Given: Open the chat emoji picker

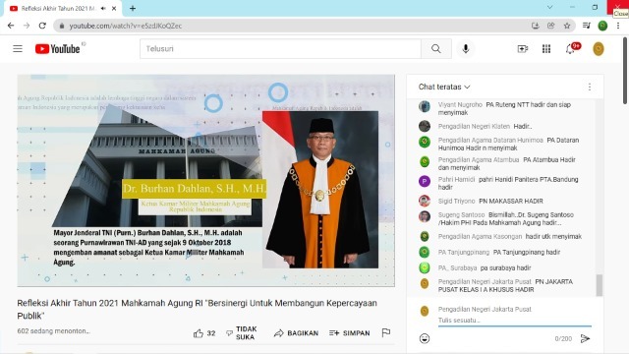Looking at the screenshot, I should 425,338.
